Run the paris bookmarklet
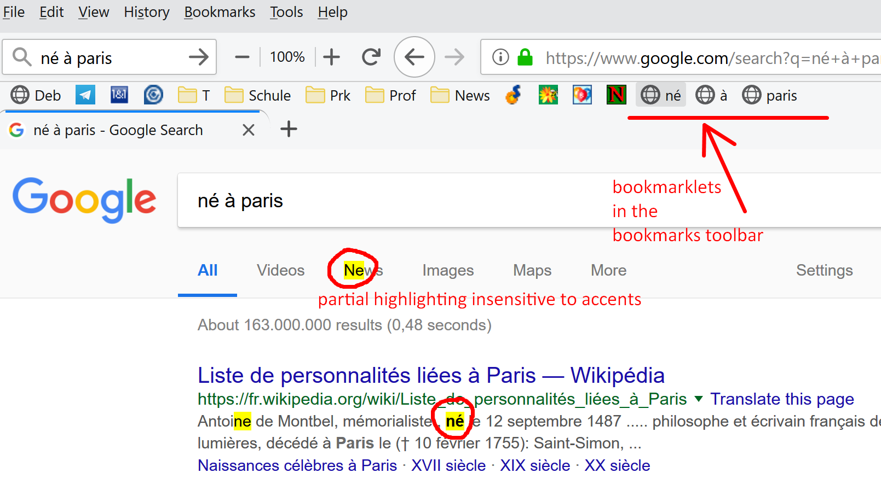Image resolution: width=881 pixels, height=496 pixels. [769, 95]
